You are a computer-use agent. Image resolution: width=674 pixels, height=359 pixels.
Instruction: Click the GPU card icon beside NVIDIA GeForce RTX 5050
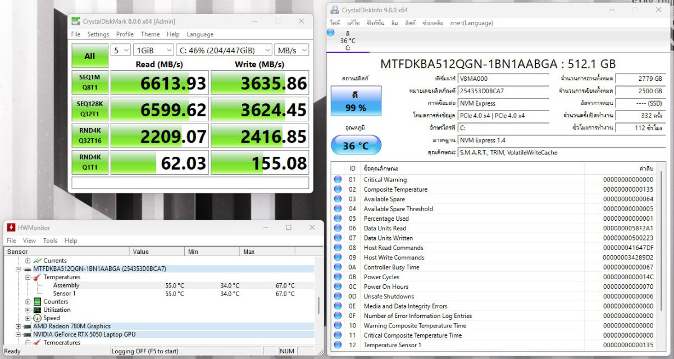coord(28,334)
